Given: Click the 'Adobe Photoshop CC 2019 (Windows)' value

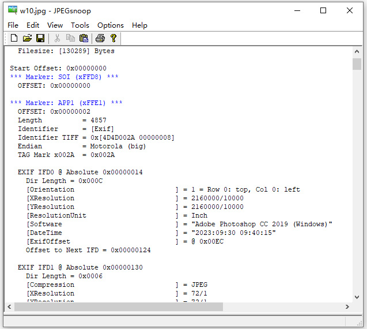Looking at the screenshot, I should [x=262, y=224].
